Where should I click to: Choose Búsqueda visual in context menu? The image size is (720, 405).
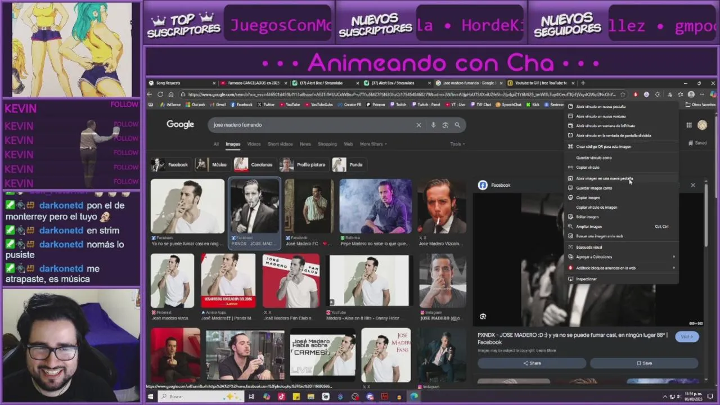point(622,247)
